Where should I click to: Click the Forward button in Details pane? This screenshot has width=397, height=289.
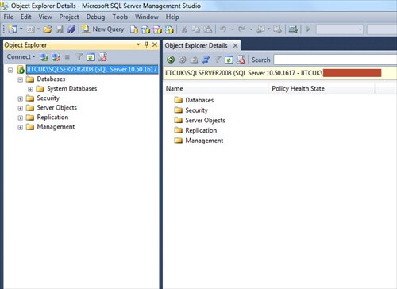(183, 60)
